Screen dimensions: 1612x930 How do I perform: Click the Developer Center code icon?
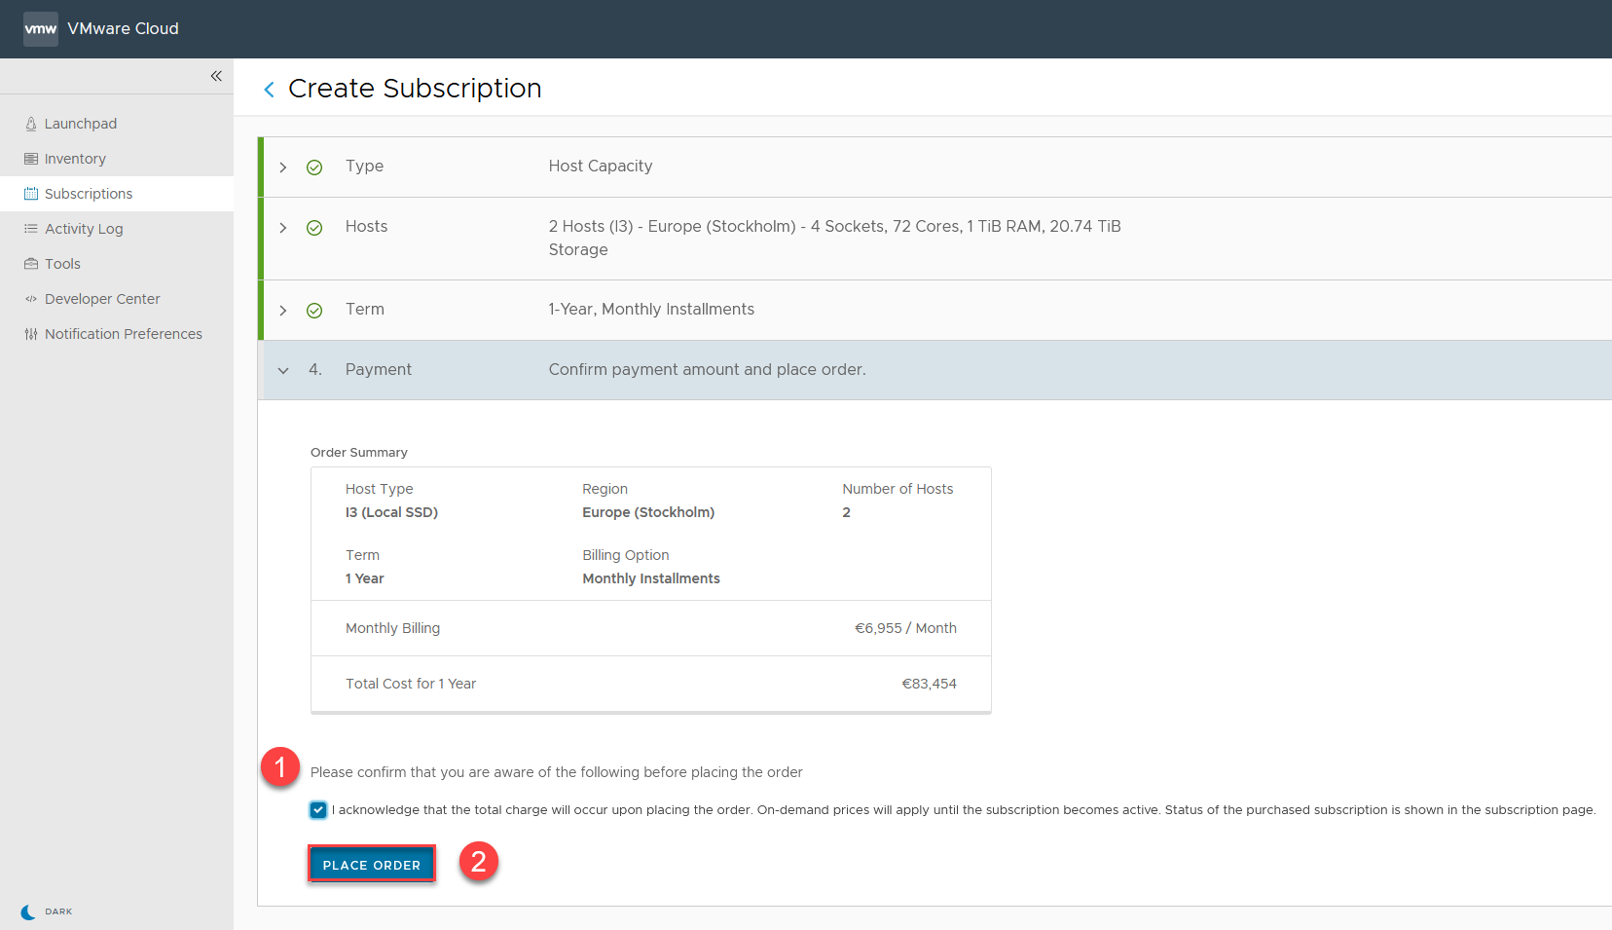click(x=31, y=299)
